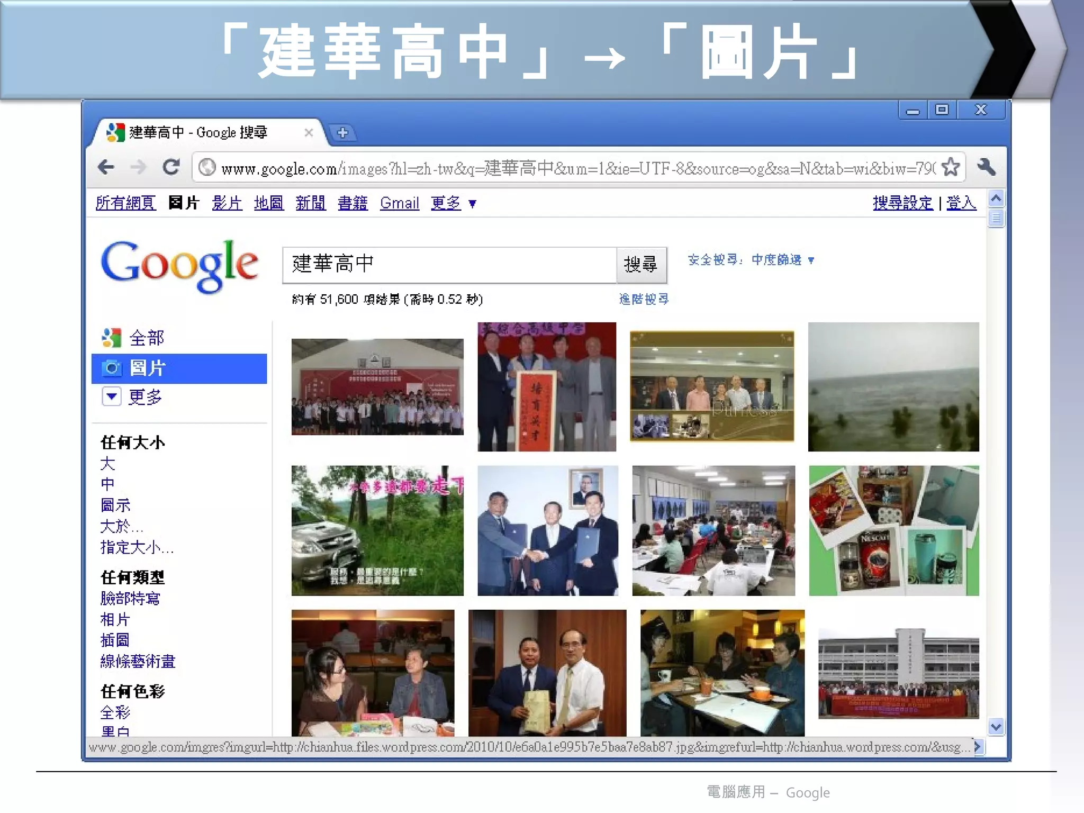Click the browser forward arrow

(x=138, y=167)
